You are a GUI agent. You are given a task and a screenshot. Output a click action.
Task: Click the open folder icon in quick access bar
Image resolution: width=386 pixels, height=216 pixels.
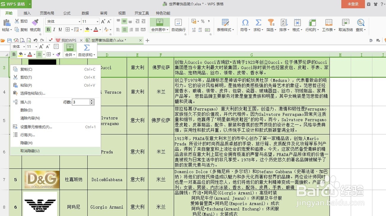3,40
